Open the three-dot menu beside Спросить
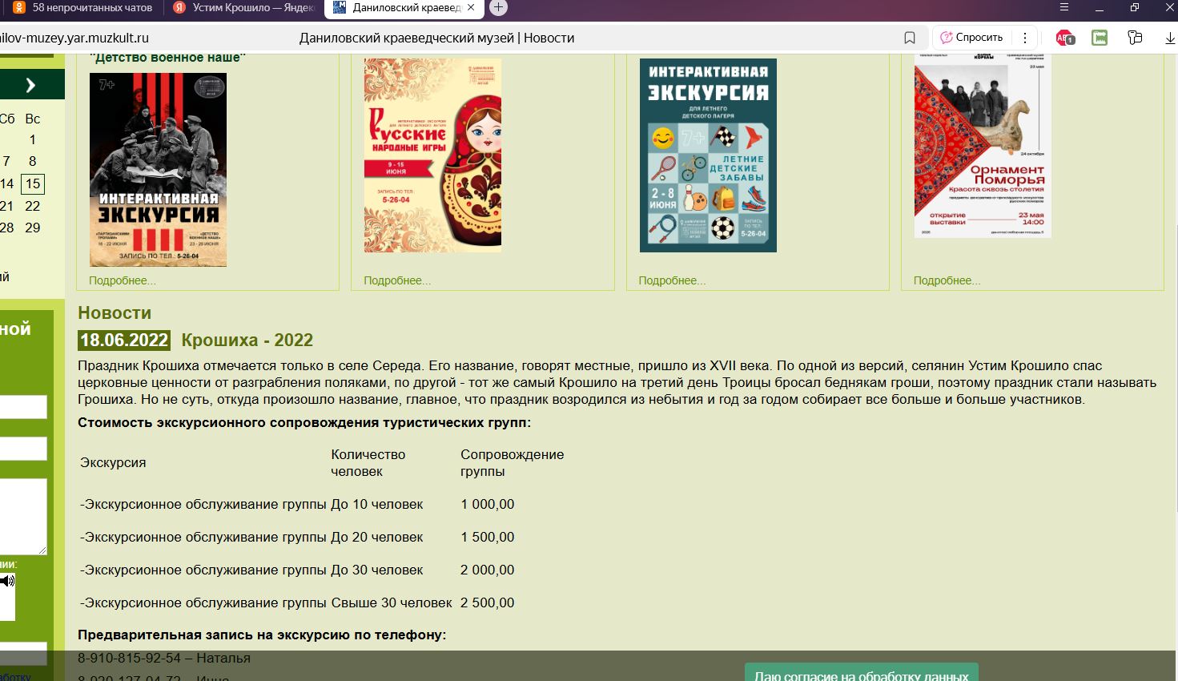The height and width of the screenshot is (681, 1178). [x=1025, y=38]
